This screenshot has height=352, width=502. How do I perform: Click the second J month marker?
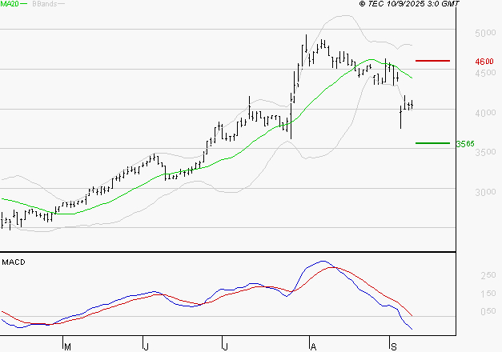(x=226, y=346)
